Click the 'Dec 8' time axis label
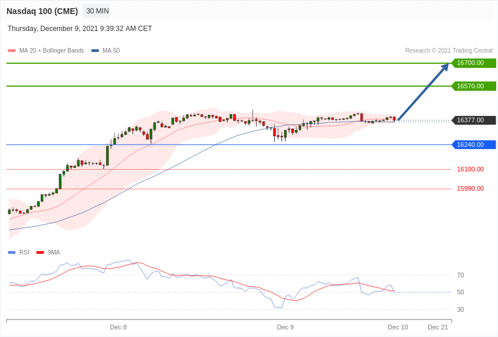The image size is (498, 337). pyautogui.click(x=118, y=327)
